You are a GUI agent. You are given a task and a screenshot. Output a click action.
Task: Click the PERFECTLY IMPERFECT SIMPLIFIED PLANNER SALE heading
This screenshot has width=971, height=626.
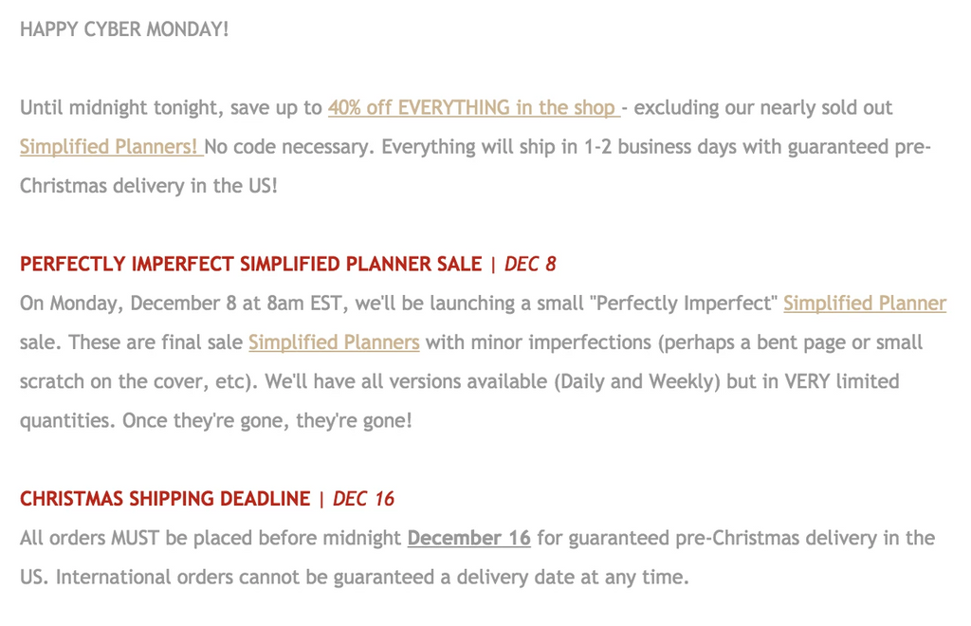pos(250,265)
